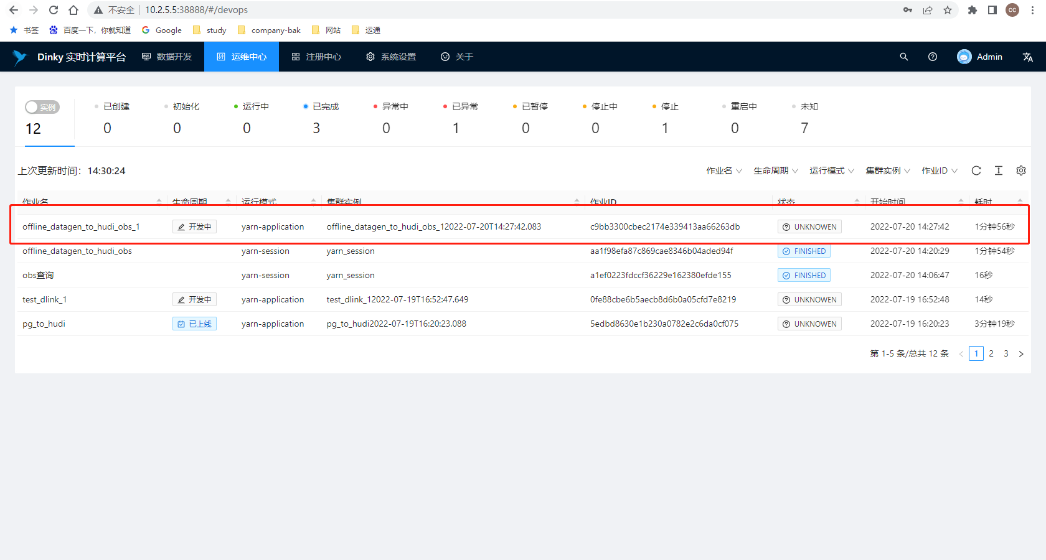Toggle the 实例 switch
The width and height of the screenshot is (1046, 560).
(42, 107)
